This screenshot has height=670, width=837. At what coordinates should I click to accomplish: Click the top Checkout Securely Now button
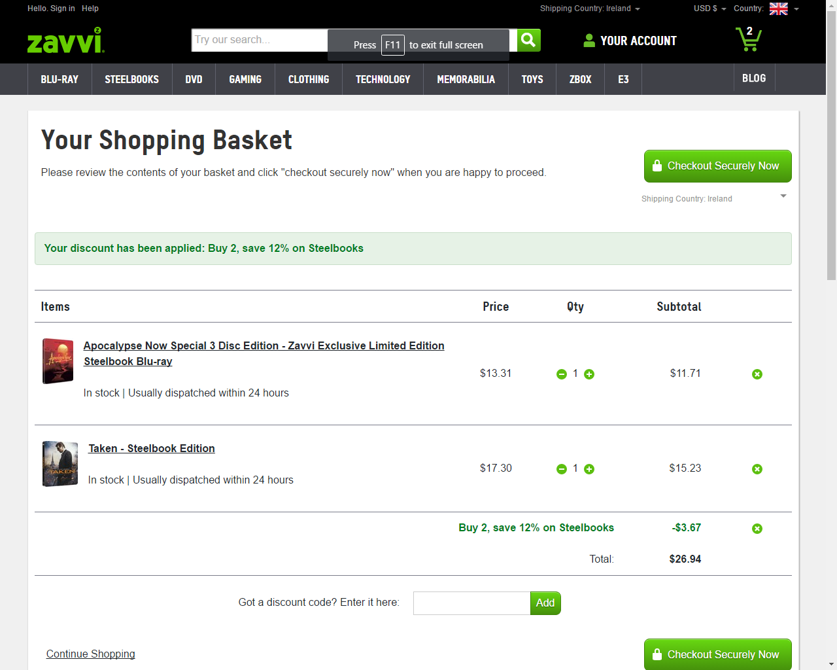718,166
